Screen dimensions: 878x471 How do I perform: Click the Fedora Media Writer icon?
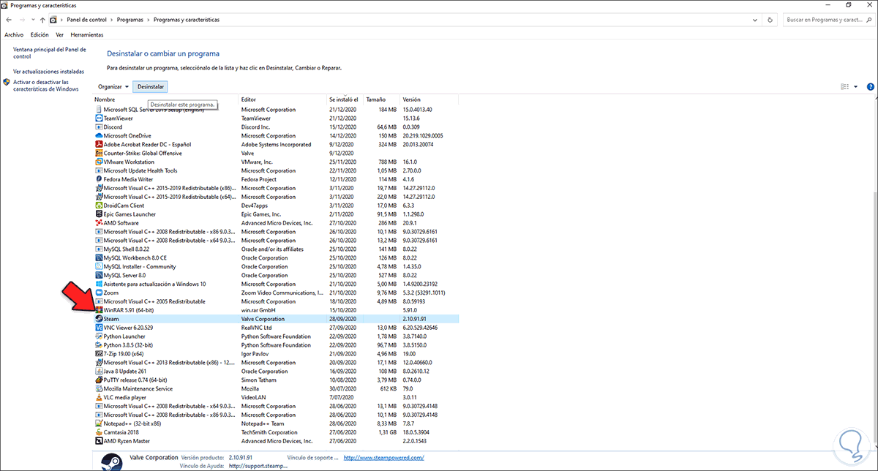[x=99, y=179]
